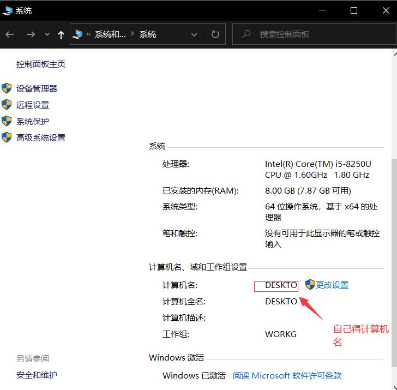Click the 搜索控制面板 search field

point(314,34)
